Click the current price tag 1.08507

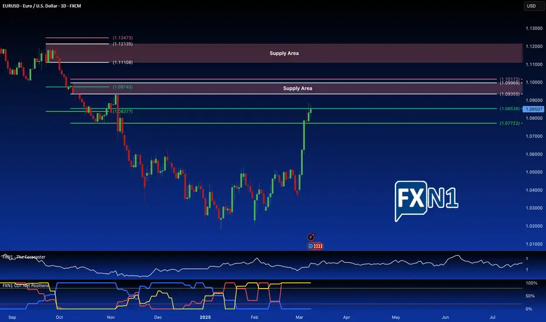click(534, 109)
